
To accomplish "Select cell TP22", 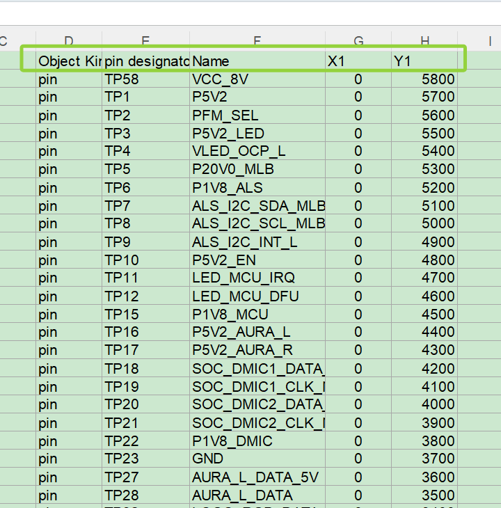I will pos(145,440).
